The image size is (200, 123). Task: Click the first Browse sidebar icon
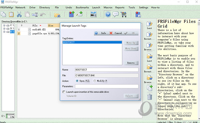click(x=149, y=45)
